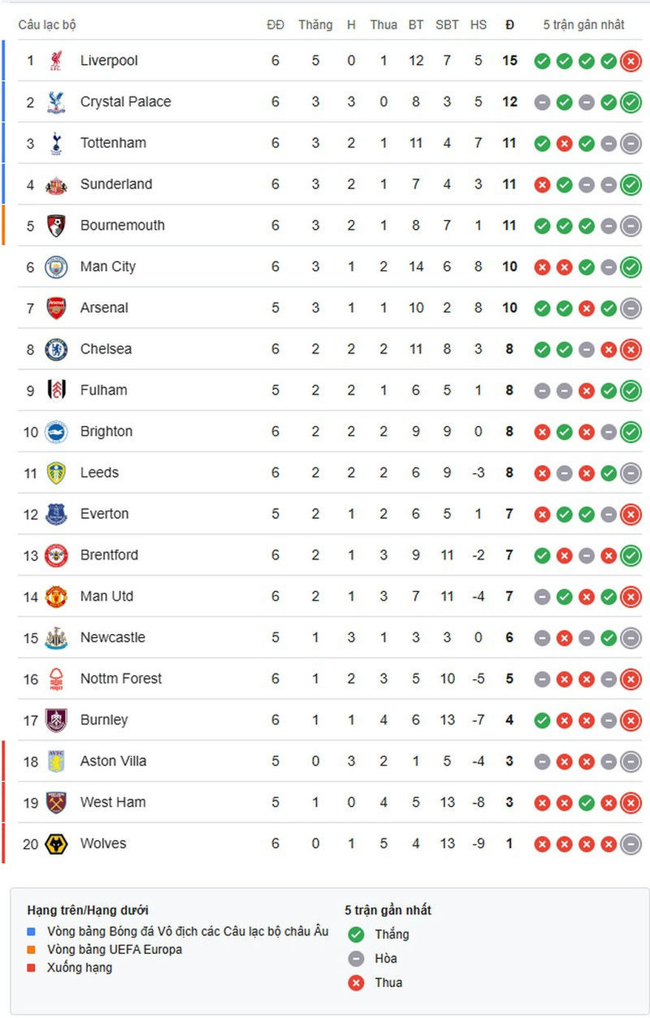The image size is (650, 1018).
Task: Click the Man City club badge
Action: pyautogui.click(x=56, y=267)
